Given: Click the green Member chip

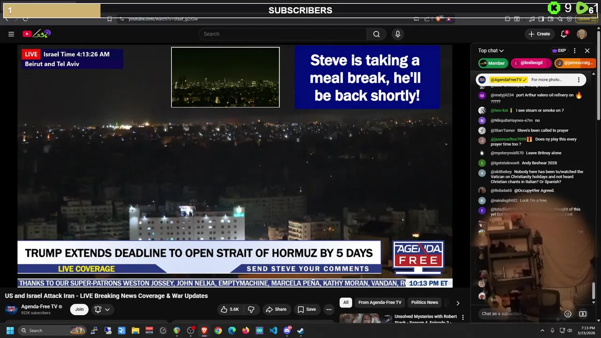Looking at the screenshot, I should pyautogui.click(x=493, y=63).
